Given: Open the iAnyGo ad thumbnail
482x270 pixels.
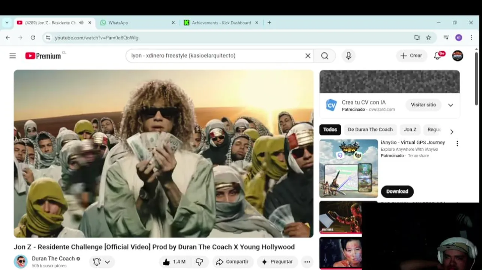Looking at the screenshot, I should click(349, 169).
